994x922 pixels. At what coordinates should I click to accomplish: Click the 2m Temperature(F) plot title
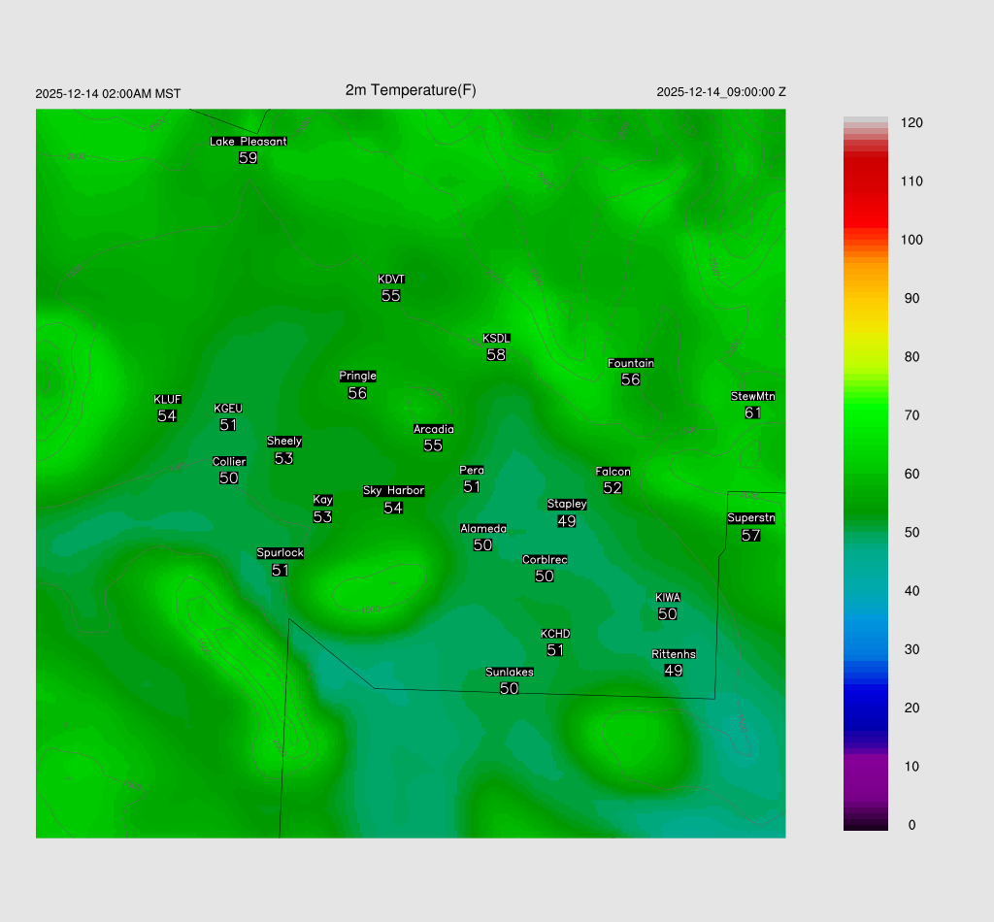click(x=411, y=90)
